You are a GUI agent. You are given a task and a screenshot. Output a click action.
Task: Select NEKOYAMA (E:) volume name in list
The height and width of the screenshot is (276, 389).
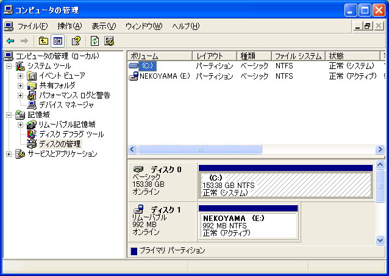coord(165,76)
